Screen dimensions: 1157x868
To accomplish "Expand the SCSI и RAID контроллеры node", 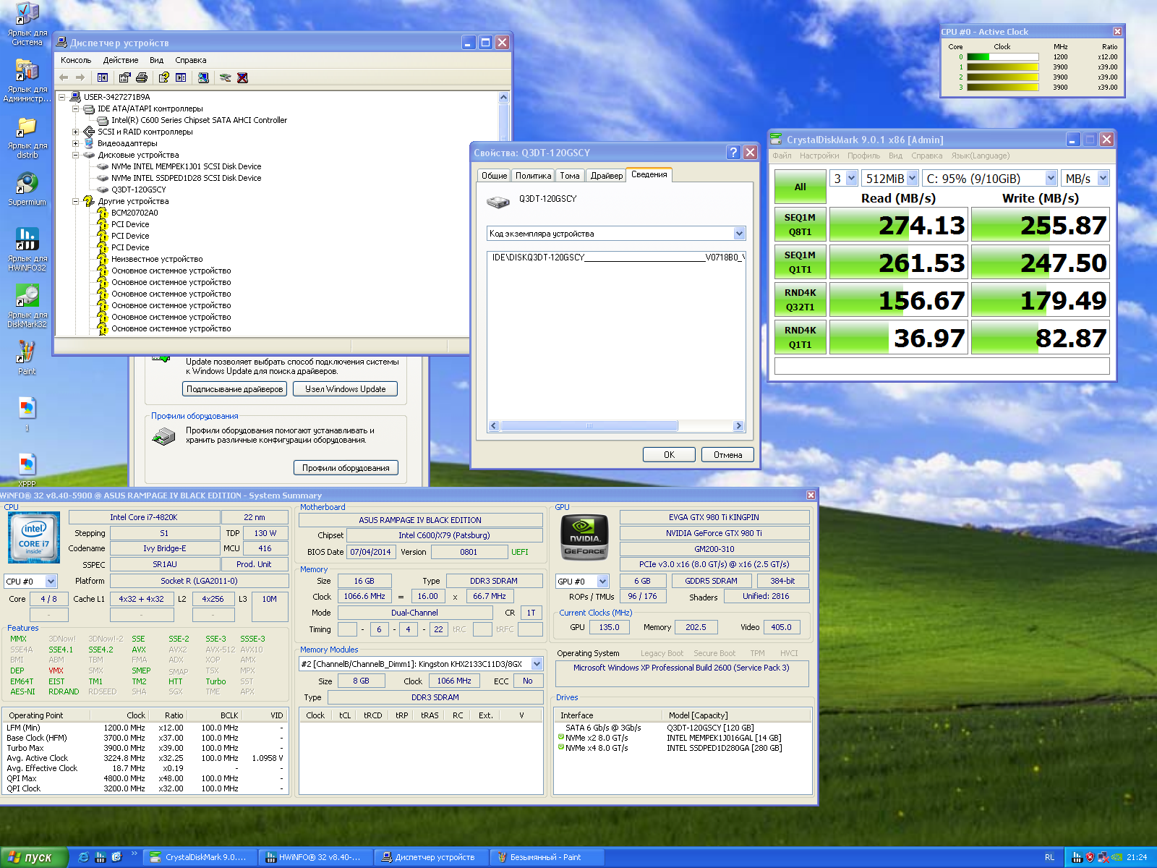I will point(75,132).
